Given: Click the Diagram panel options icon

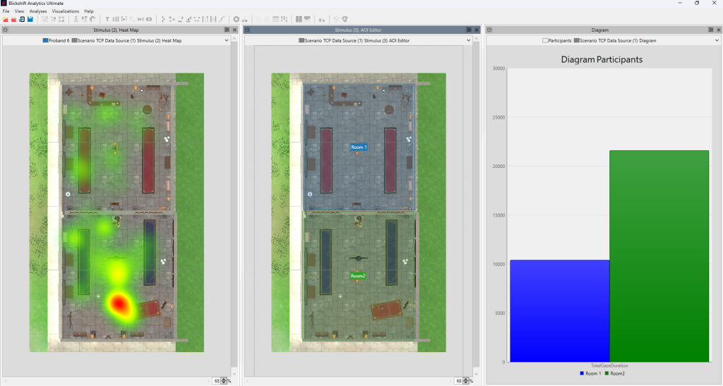Looking at the screenshot, I should click(x=710, y=30).
